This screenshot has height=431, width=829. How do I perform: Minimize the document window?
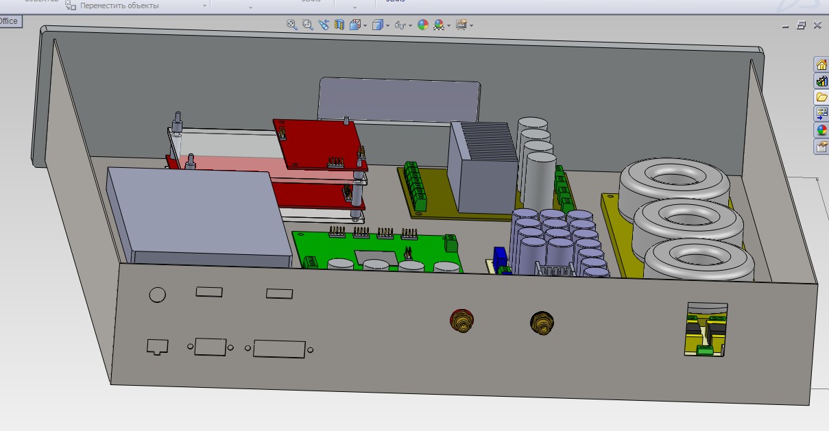(786, 25)
